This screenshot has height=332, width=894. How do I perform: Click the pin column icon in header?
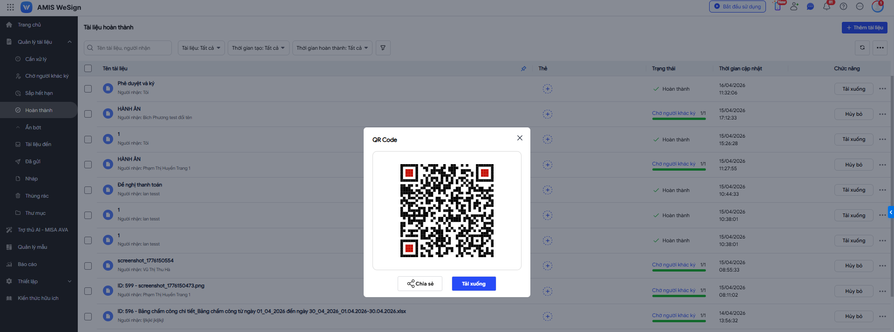(523, 68)
